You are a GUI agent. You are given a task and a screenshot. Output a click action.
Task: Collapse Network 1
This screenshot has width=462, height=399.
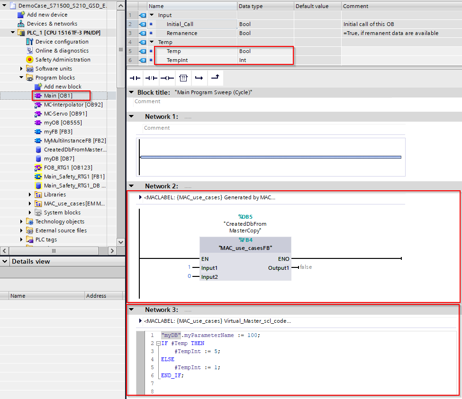pos(131,116)
